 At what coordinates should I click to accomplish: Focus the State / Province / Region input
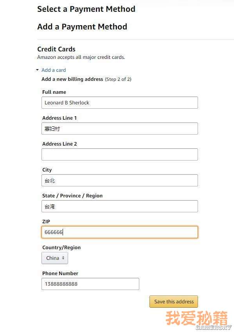[120, 206]
